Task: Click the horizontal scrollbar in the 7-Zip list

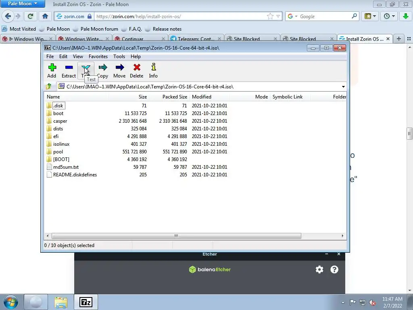Action: (x=176, y=236)
